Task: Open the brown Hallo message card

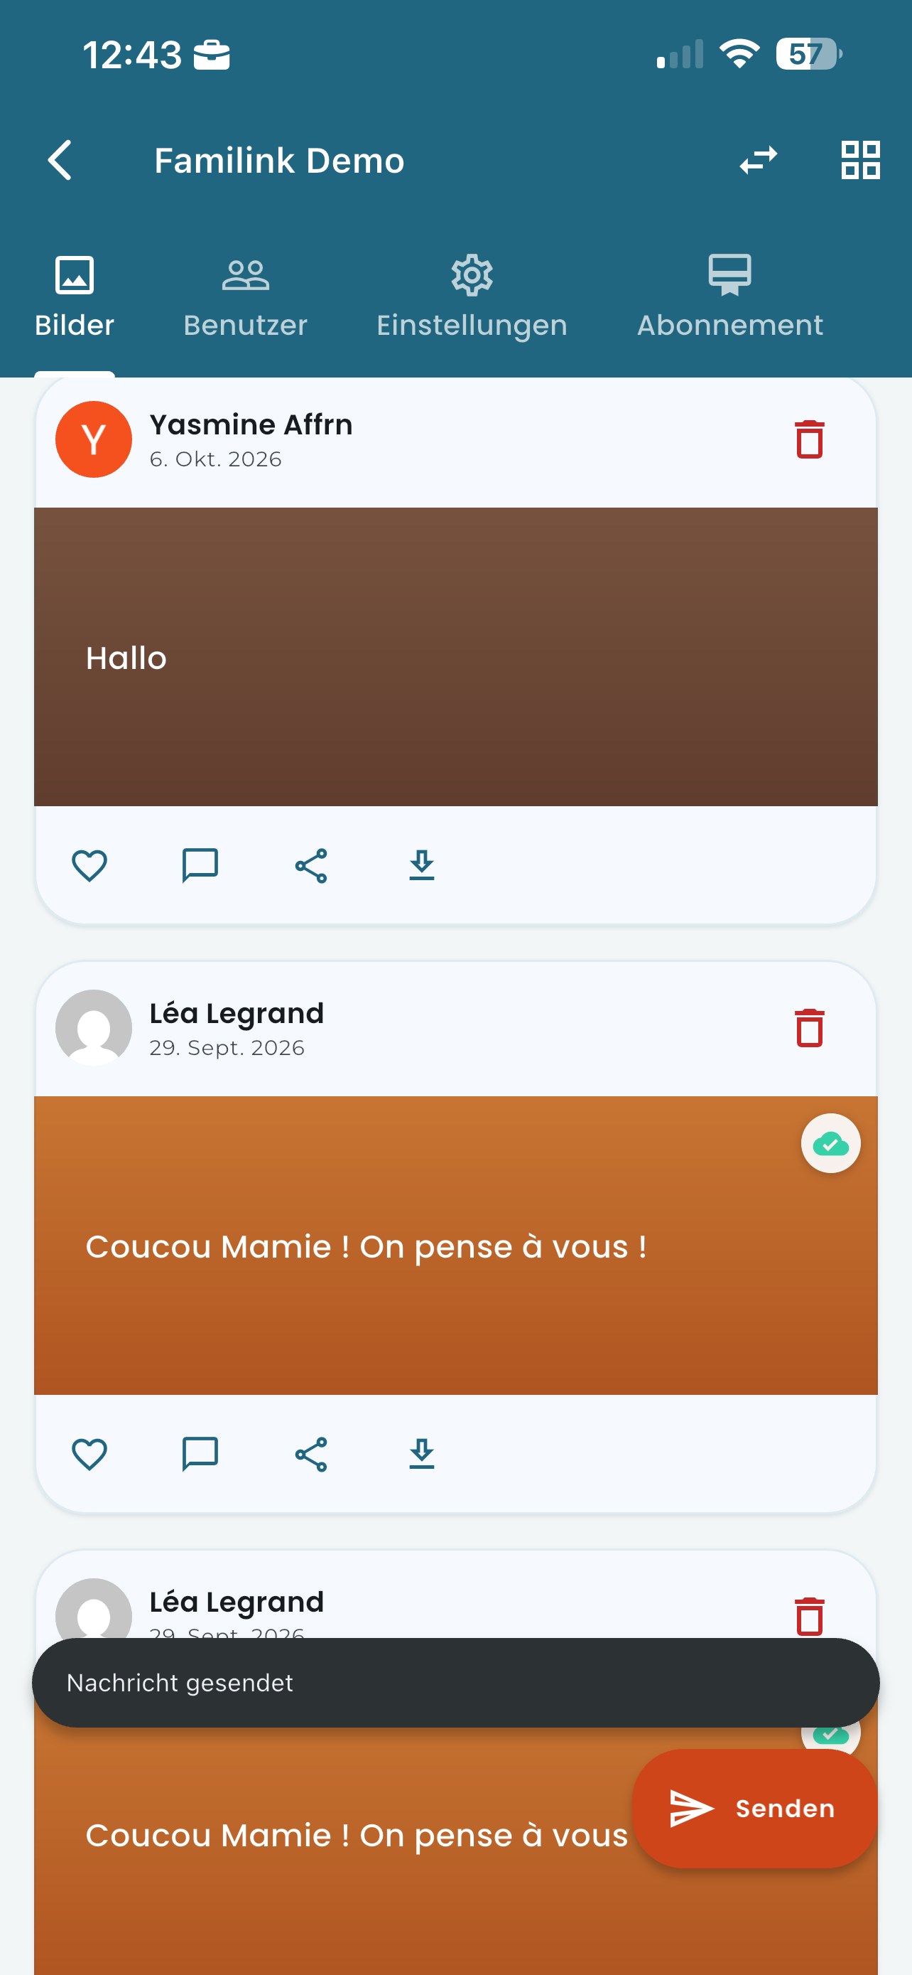Action: tap(455, 657)
